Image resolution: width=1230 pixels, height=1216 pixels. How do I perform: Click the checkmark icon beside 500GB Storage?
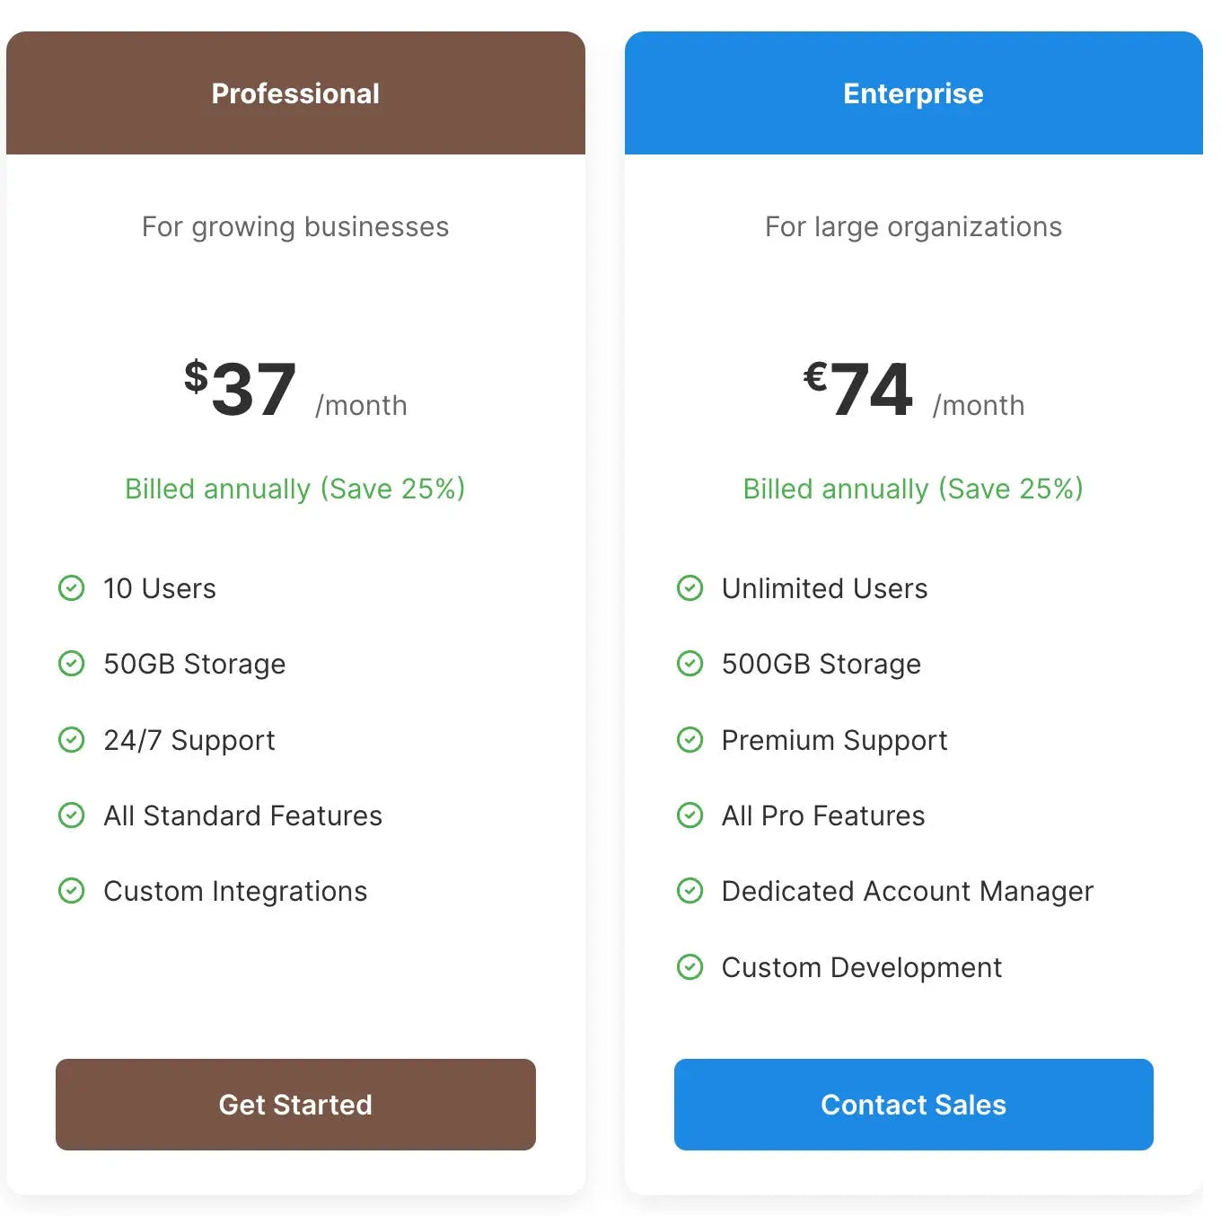coord(690,664)
